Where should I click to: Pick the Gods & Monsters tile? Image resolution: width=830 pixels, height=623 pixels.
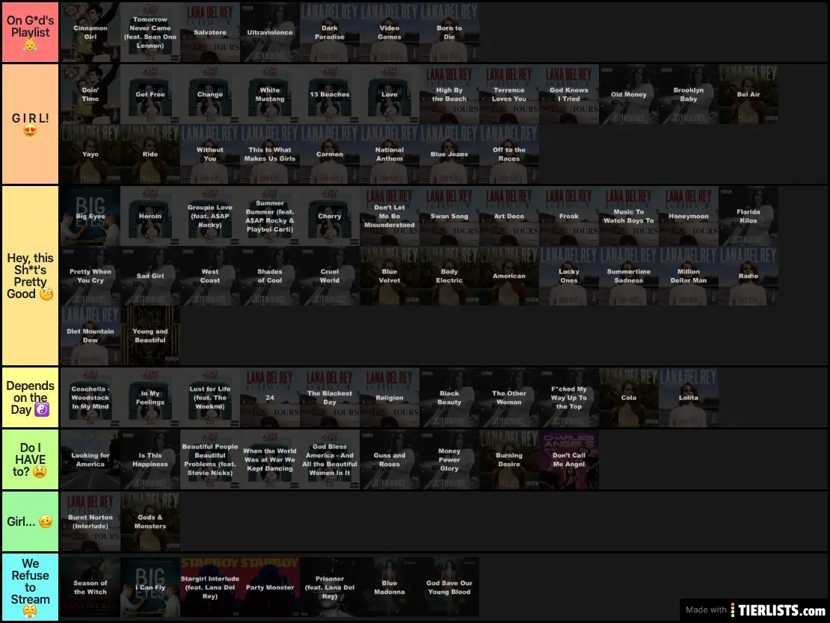[x=150, y=521]
